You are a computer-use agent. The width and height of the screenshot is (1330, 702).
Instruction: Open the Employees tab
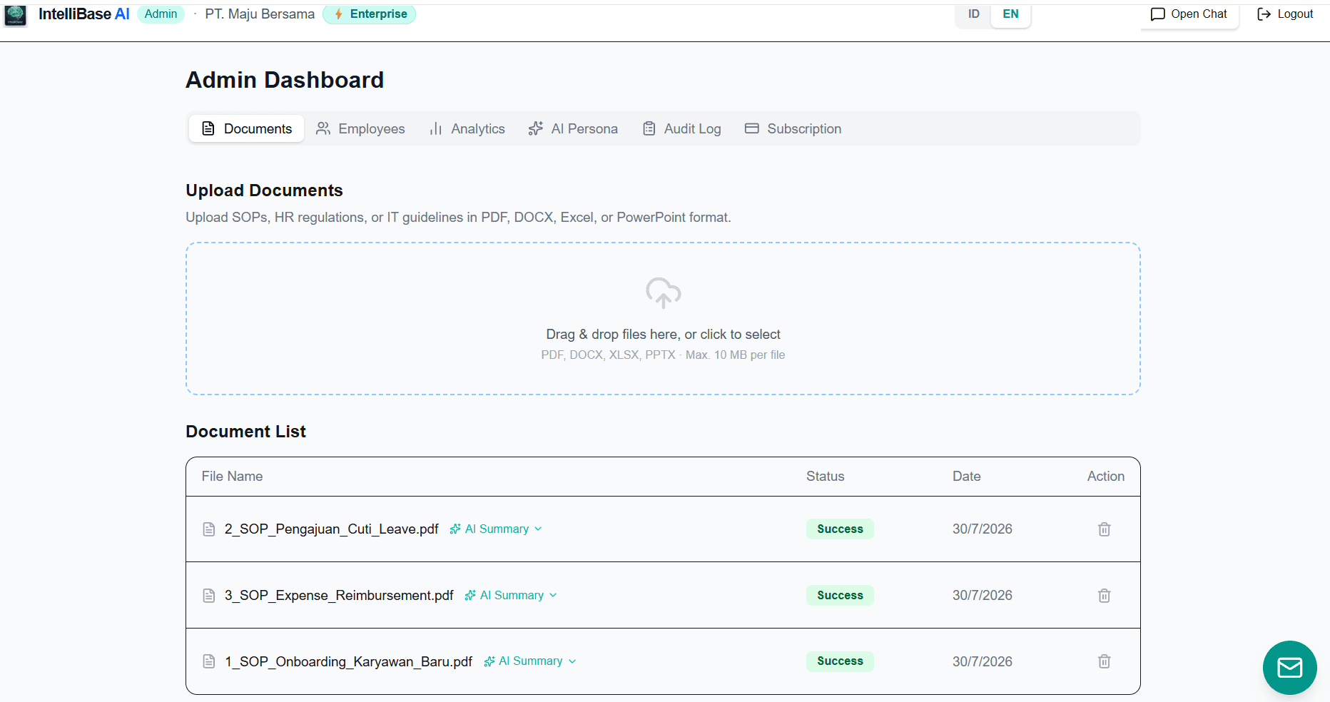click(x=360, y=128)
